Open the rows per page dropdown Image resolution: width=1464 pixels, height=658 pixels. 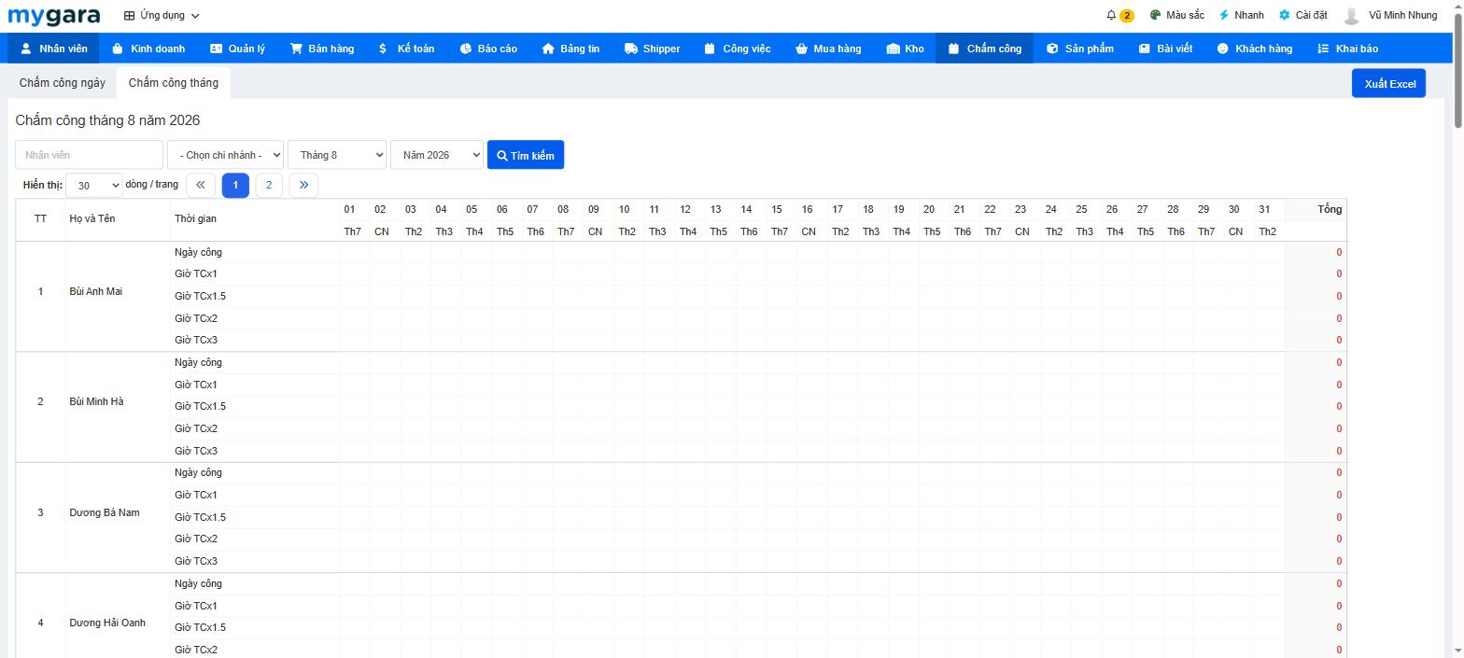pos(94,185)
